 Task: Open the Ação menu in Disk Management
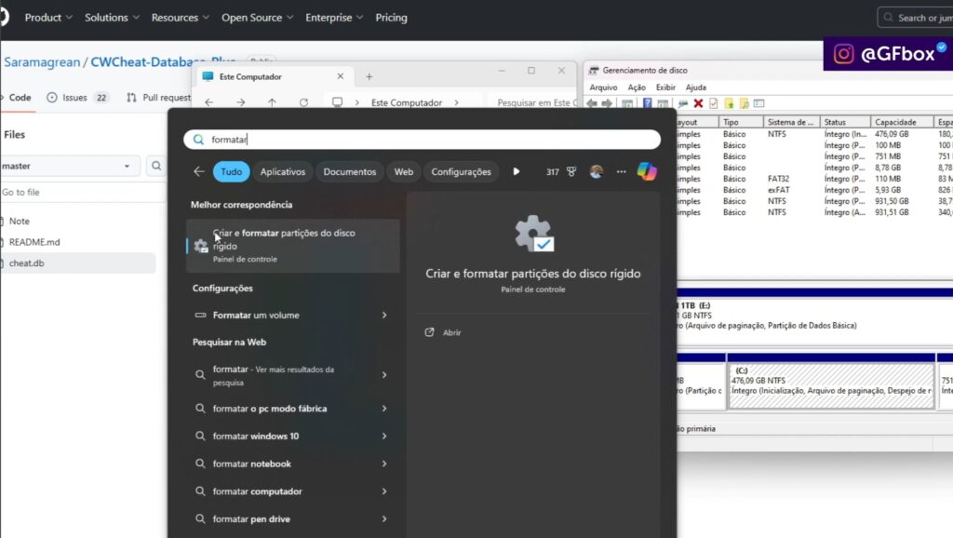[637, 87]
